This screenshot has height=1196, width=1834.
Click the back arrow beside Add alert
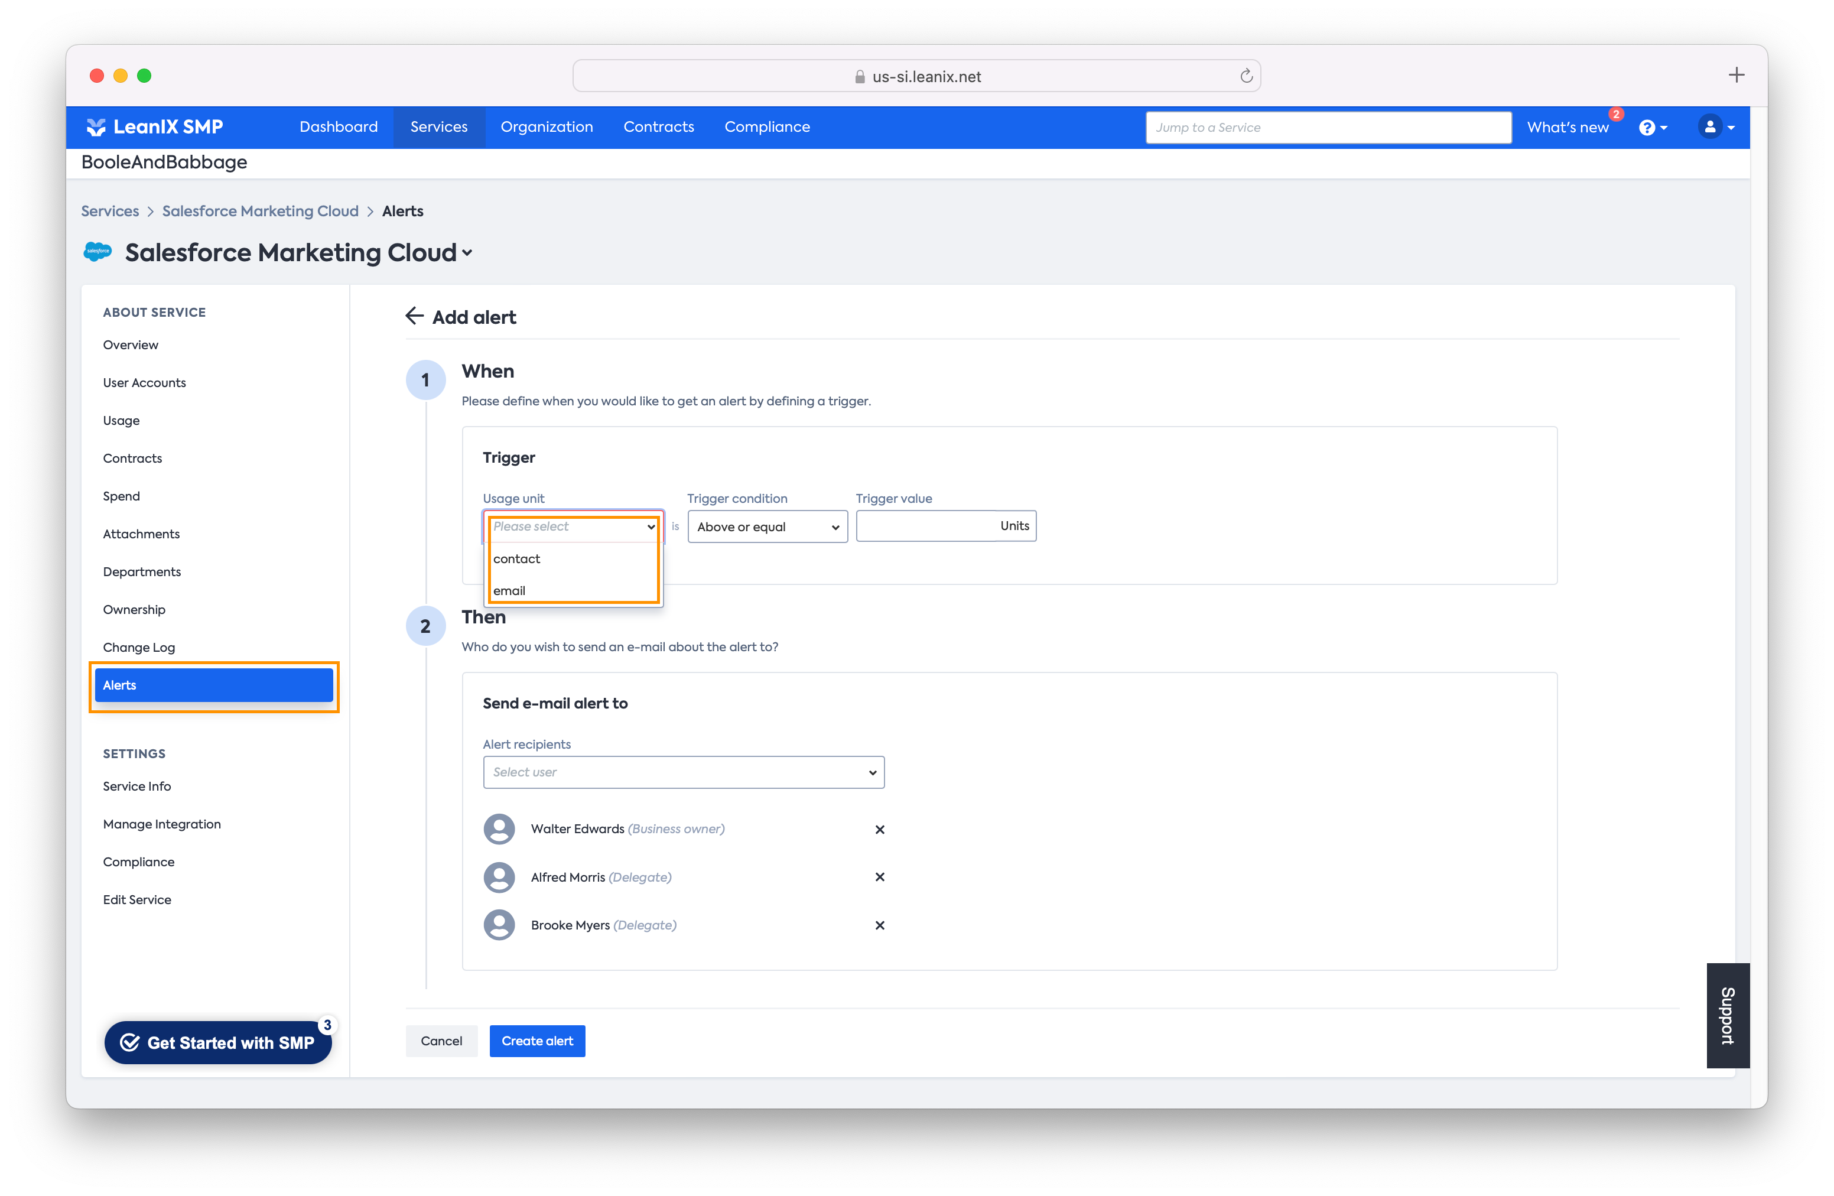pos(415,316)
